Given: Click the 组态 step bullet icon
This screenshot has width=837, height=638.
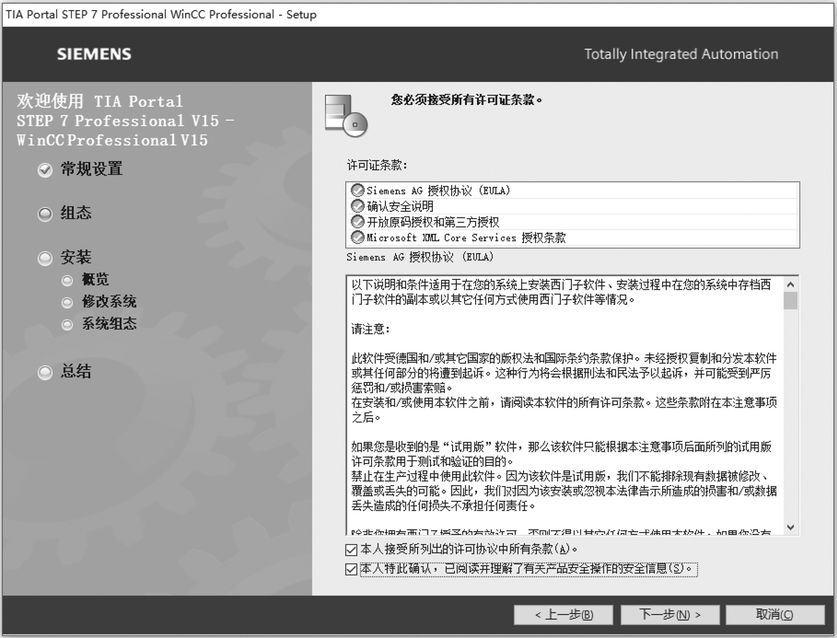Looking at the screenshot, I should coord(45,214).
